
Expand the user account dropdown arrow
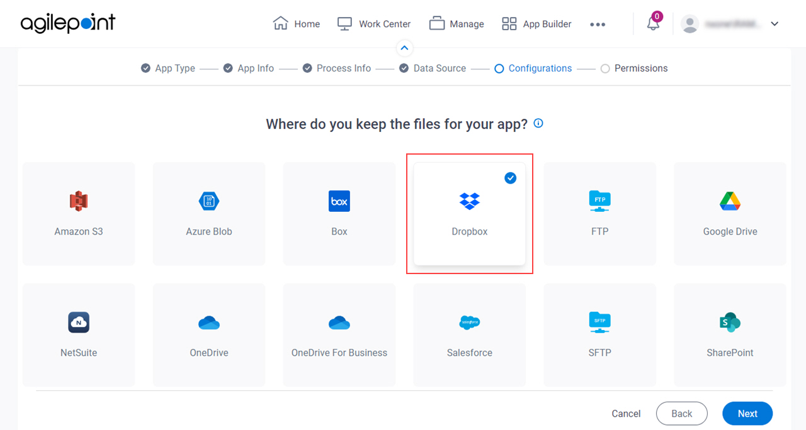(775, 24)
